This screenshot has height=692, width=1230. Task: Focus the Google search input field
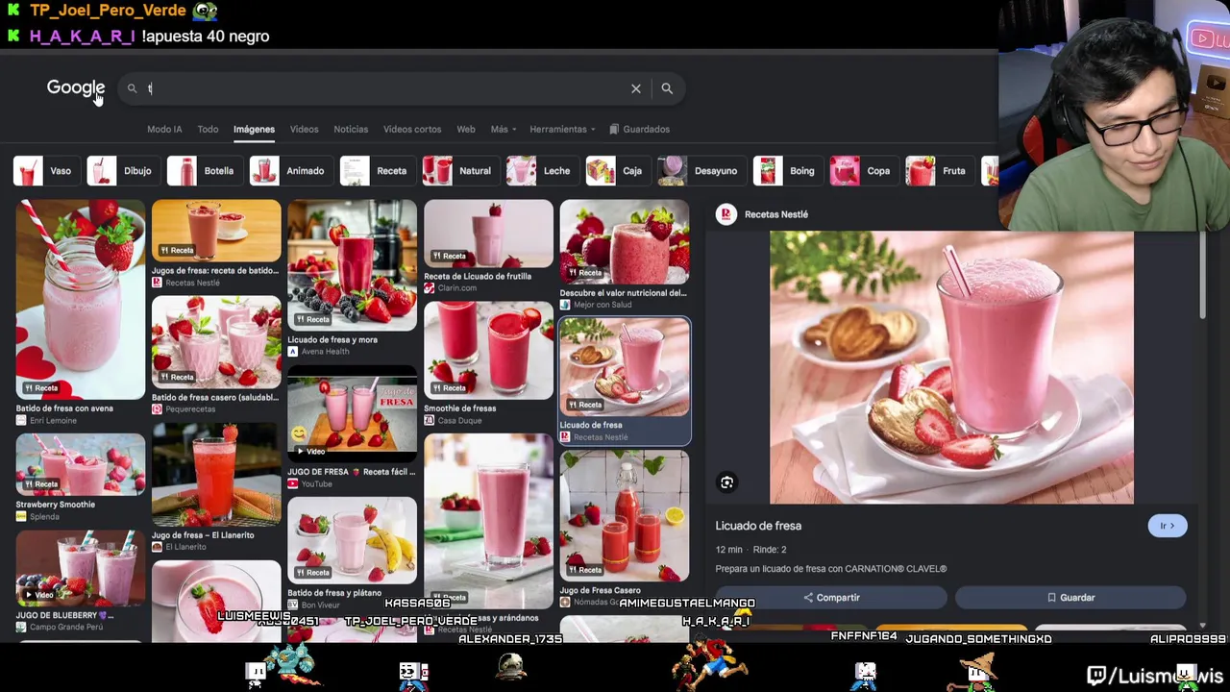[x=384, y=88]
